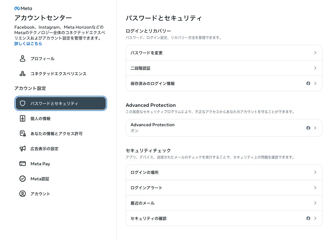Click the オン status under Advanced Protection
The width and height of the screenshot is (330, 240).
134,131
